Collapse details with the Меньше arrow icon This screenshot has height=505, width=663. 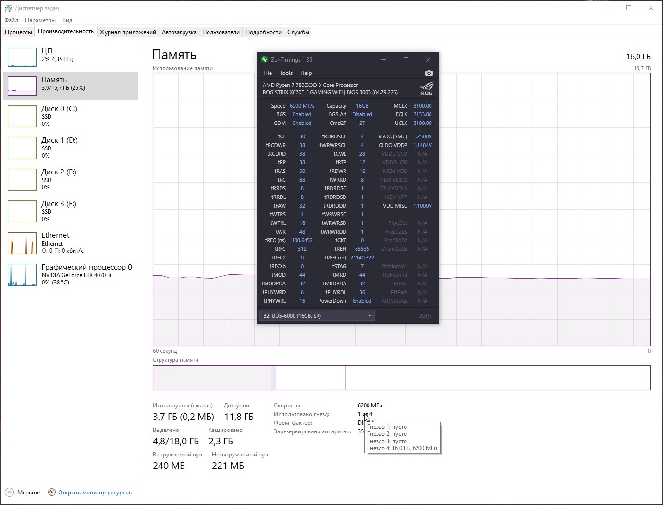pos(10,493)
